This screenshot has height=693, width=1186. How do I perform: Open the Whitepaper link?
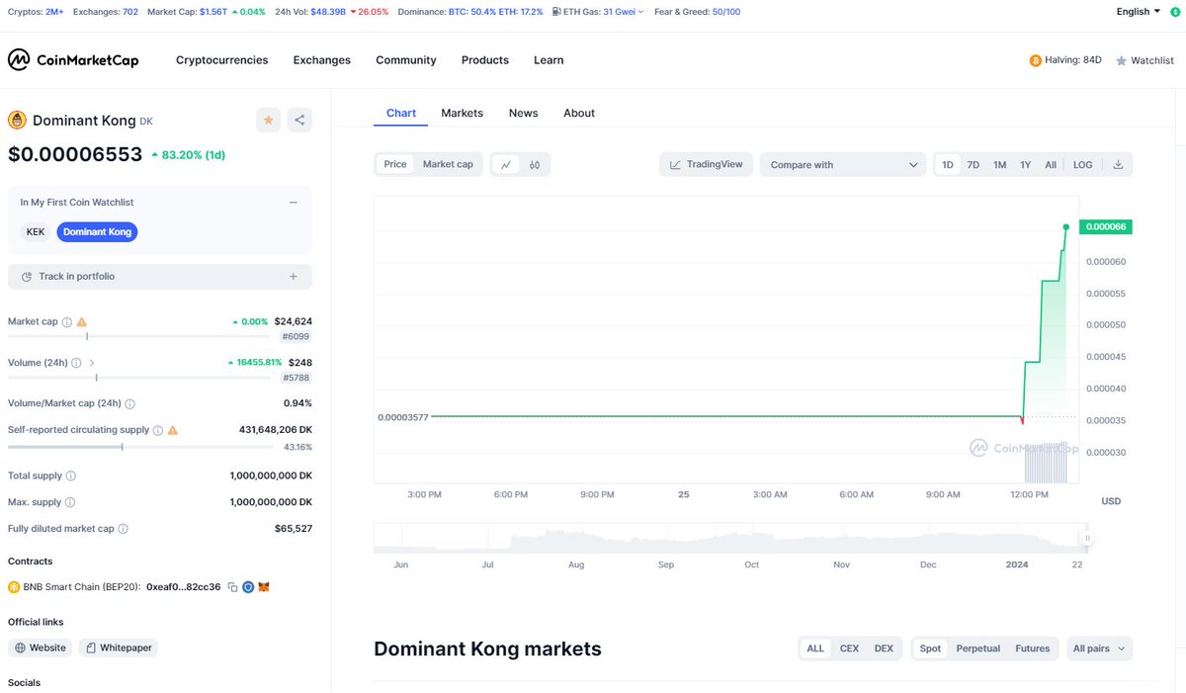119,648
